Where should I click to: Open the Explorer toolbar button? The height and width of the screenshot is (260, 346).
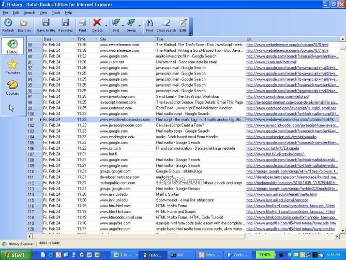tap(24, 25)
